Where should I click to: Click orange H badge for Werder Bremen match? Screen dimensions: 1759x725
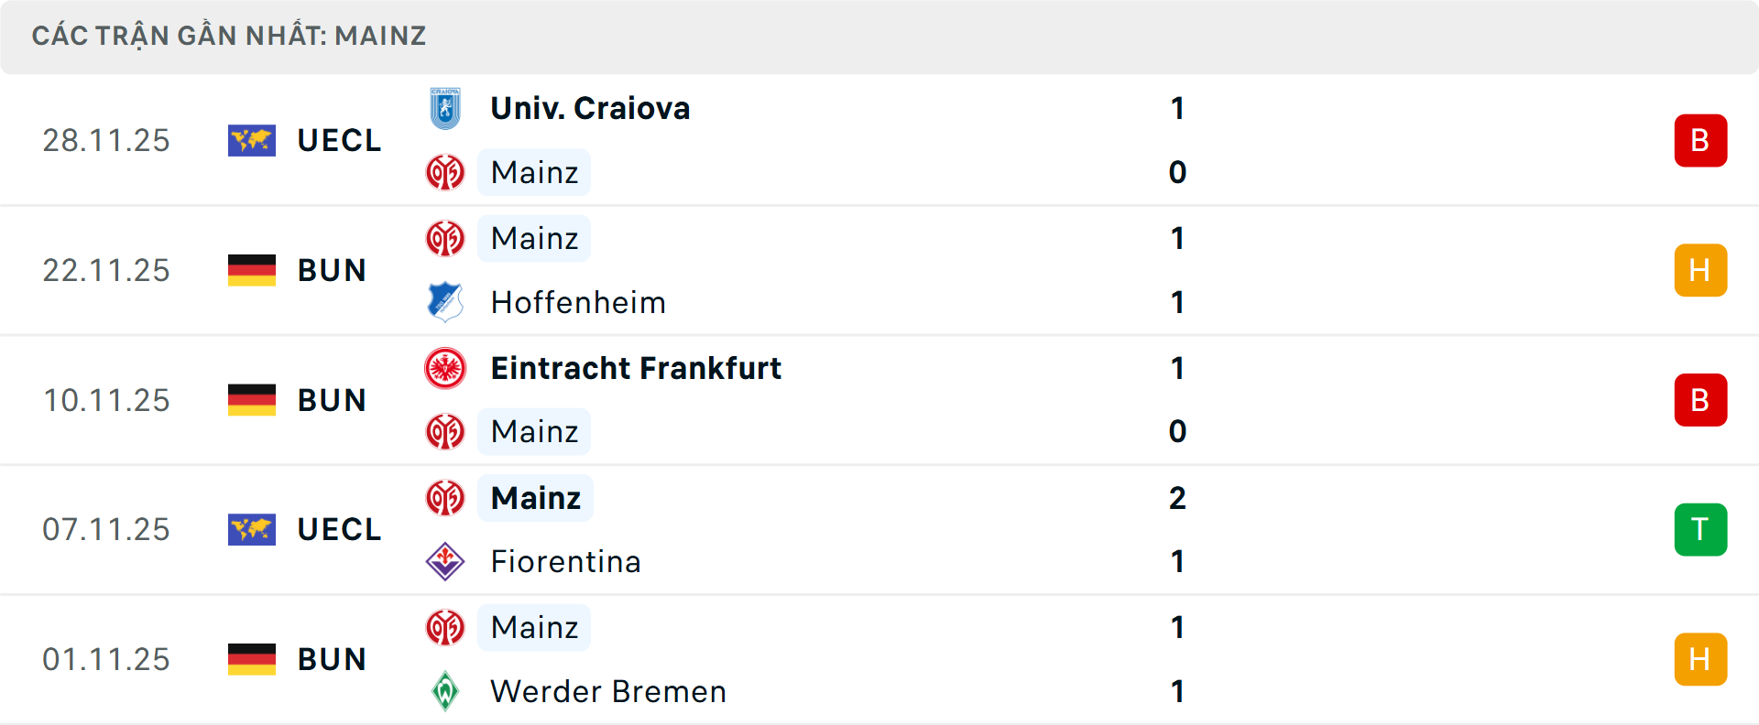[1699, 659]
